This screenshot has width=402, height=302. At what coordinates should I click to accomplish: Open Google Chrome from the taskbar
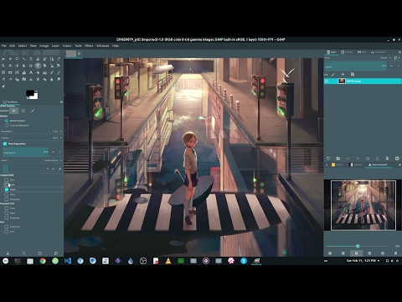pyautogui.click(x=43, y=261)
